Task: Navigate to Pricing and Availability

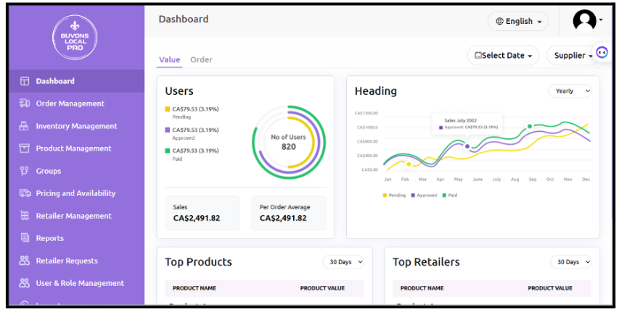Action: point(76,193)
